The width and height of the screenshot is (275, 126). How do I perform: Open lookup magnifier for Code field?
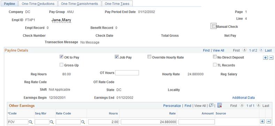point(31,122)
